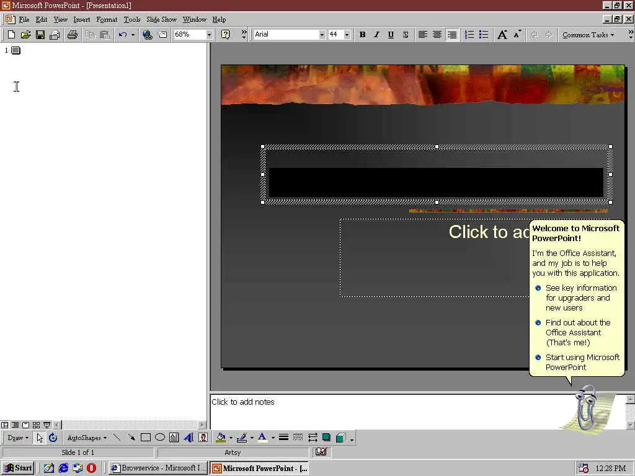Image resolution: width=635 pixels, height=476 pixels.
Task: Expand the Undo history dropdown arrow
Action: tap(133, 35)
